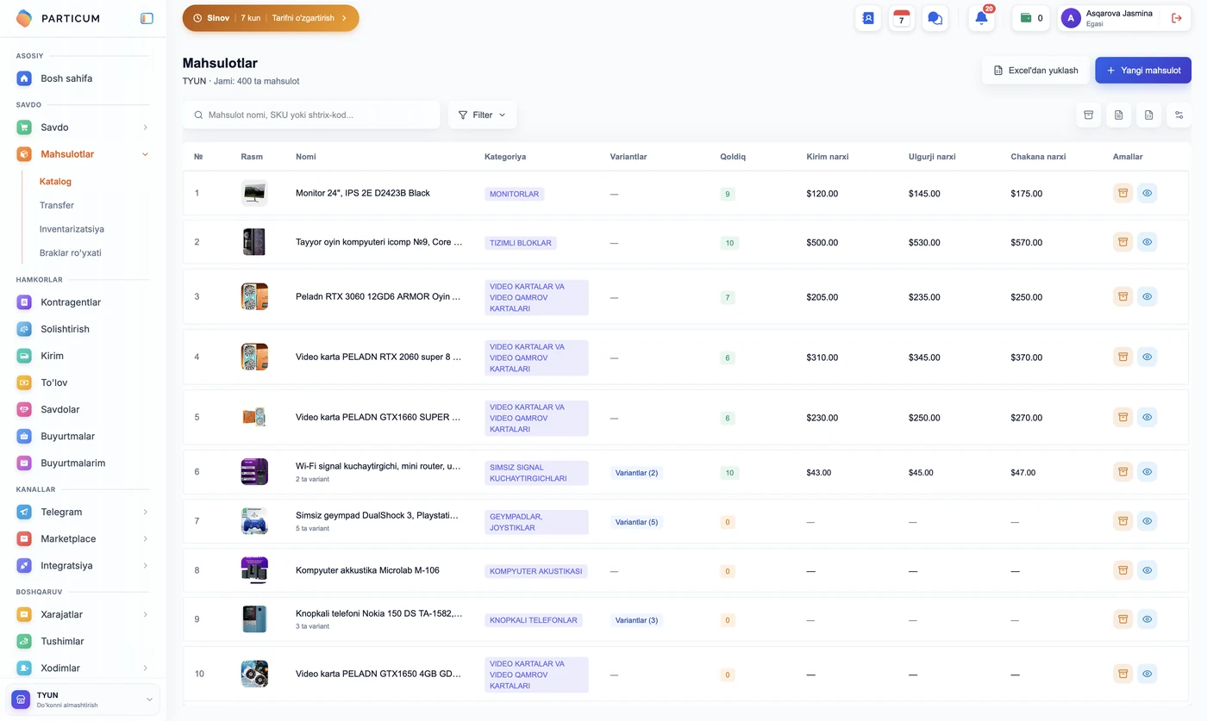Open Braklar ro'yxati page
The width and height of the screenshot is (1207, 721).
pyautogui.click(x=70, y=253)
